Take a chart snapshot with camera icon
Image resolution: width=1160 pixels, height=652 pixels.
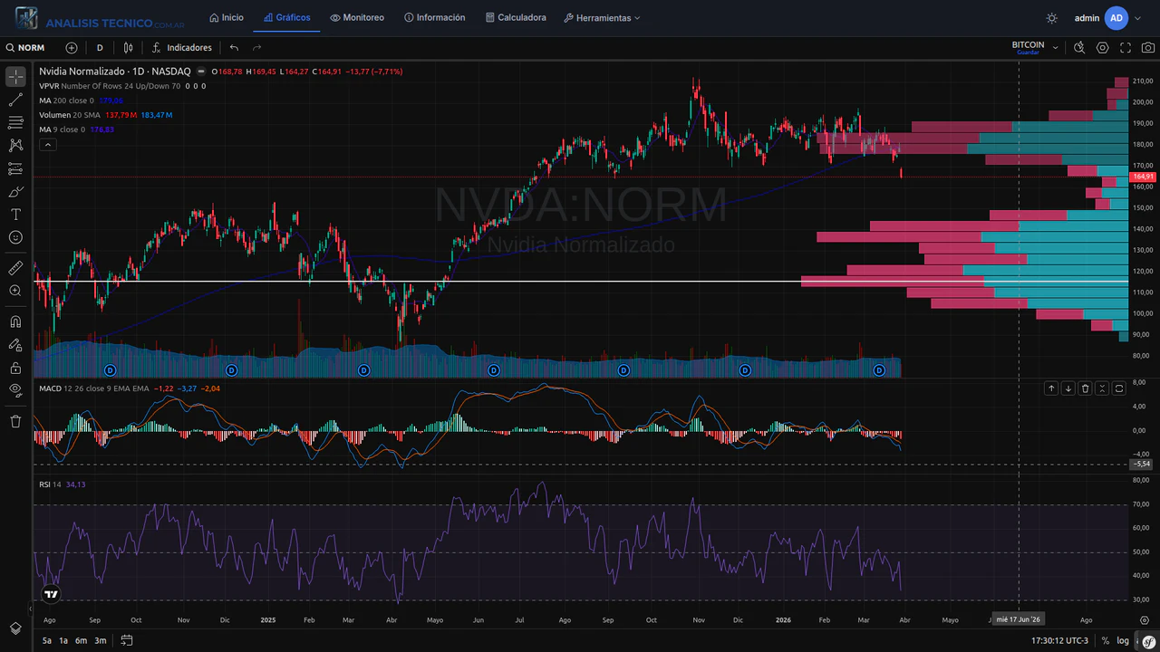point(1147,48)
